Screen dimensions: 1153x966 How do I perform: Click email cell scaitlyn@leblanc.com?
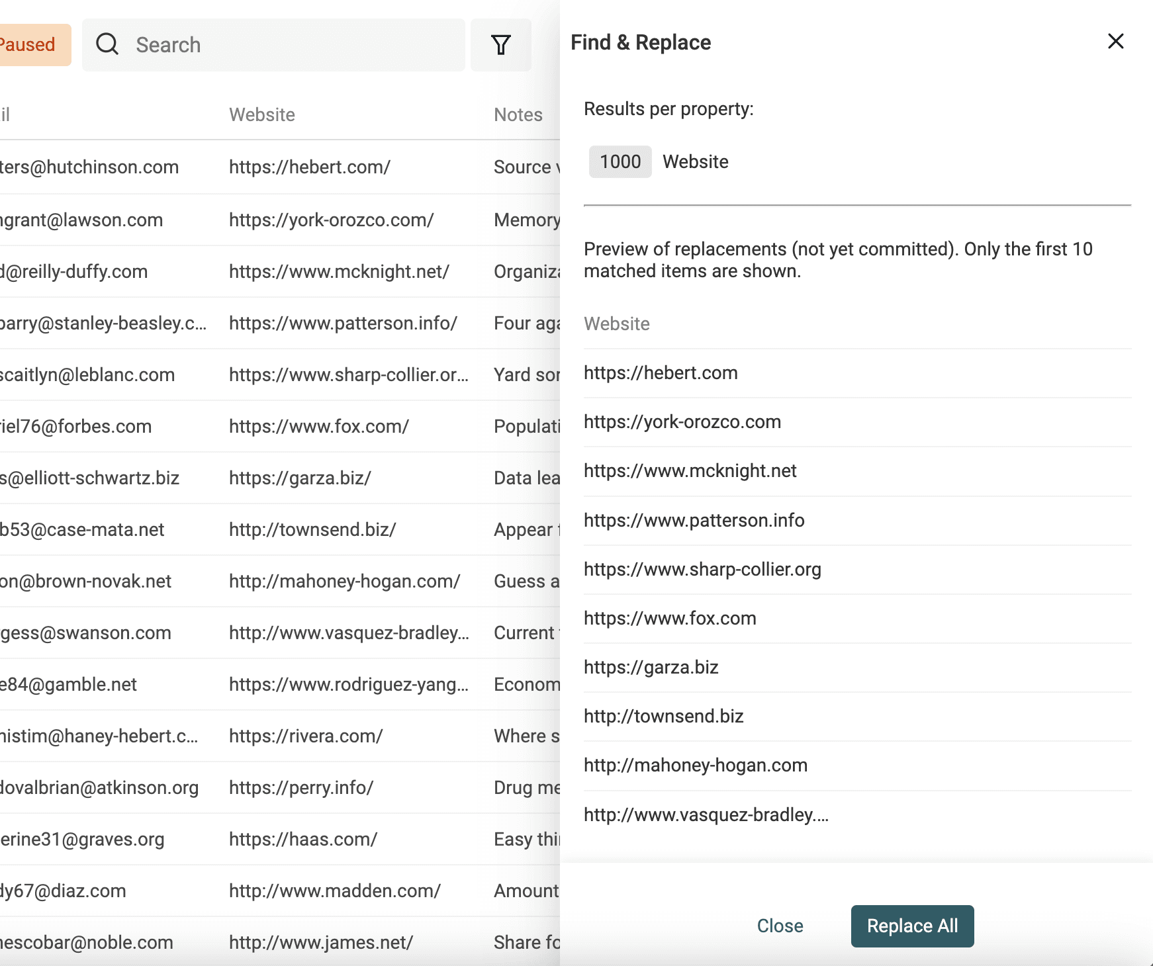click(87, 374)
